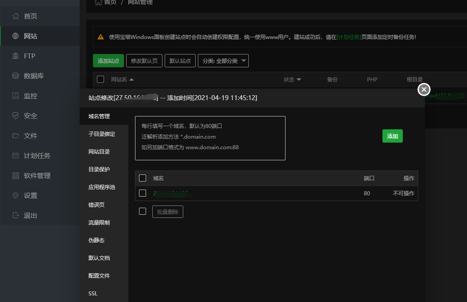Viewport: 467px width, 302px height.
Task: Open the 分类: 全部分类 dropdown
Action: [223, 61]
